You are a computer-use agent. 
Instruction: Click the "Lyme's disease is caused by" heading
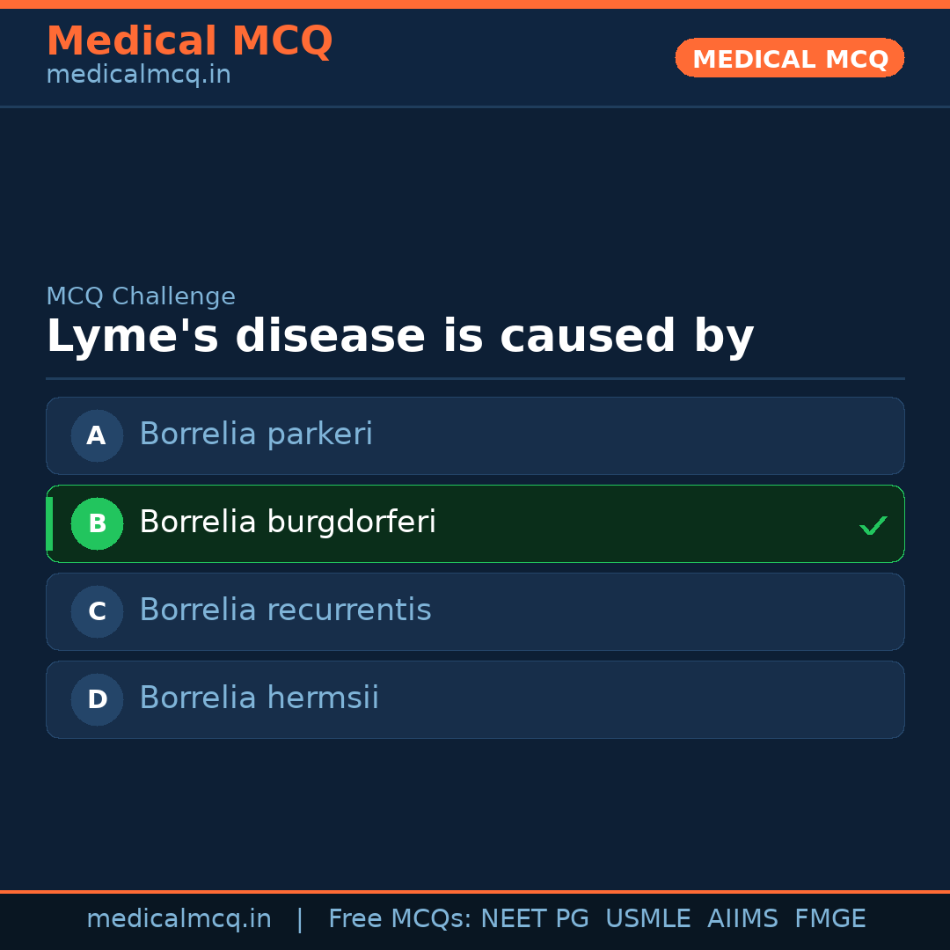point(399,337)
